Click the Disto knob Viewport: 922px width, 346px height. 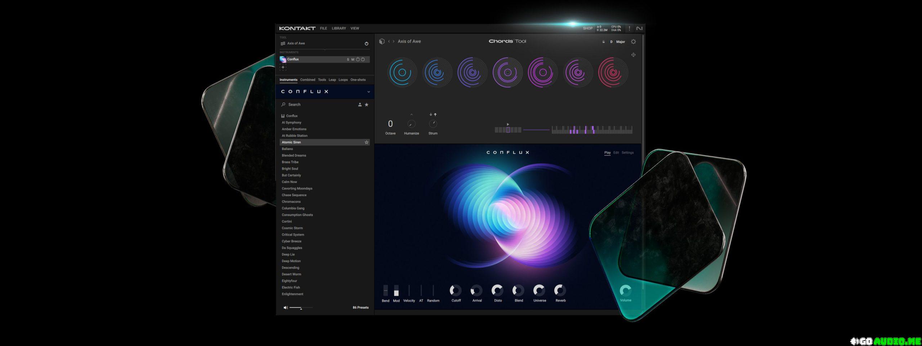click(497, 290)
